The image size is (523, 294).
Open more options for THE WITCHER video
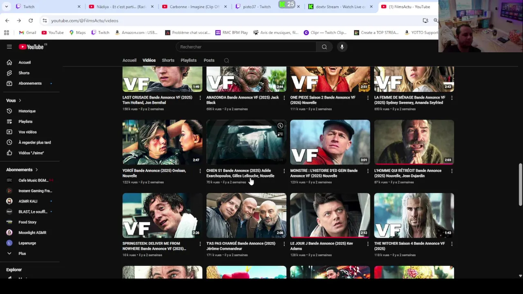point(451,244)
